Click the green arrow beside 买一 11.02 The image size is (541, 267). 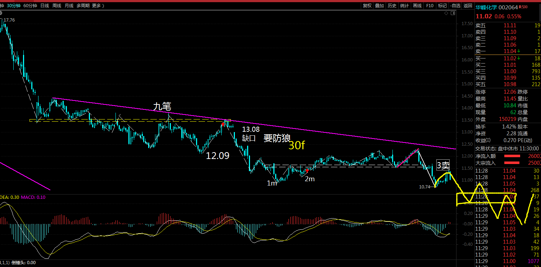coord(519,58)
